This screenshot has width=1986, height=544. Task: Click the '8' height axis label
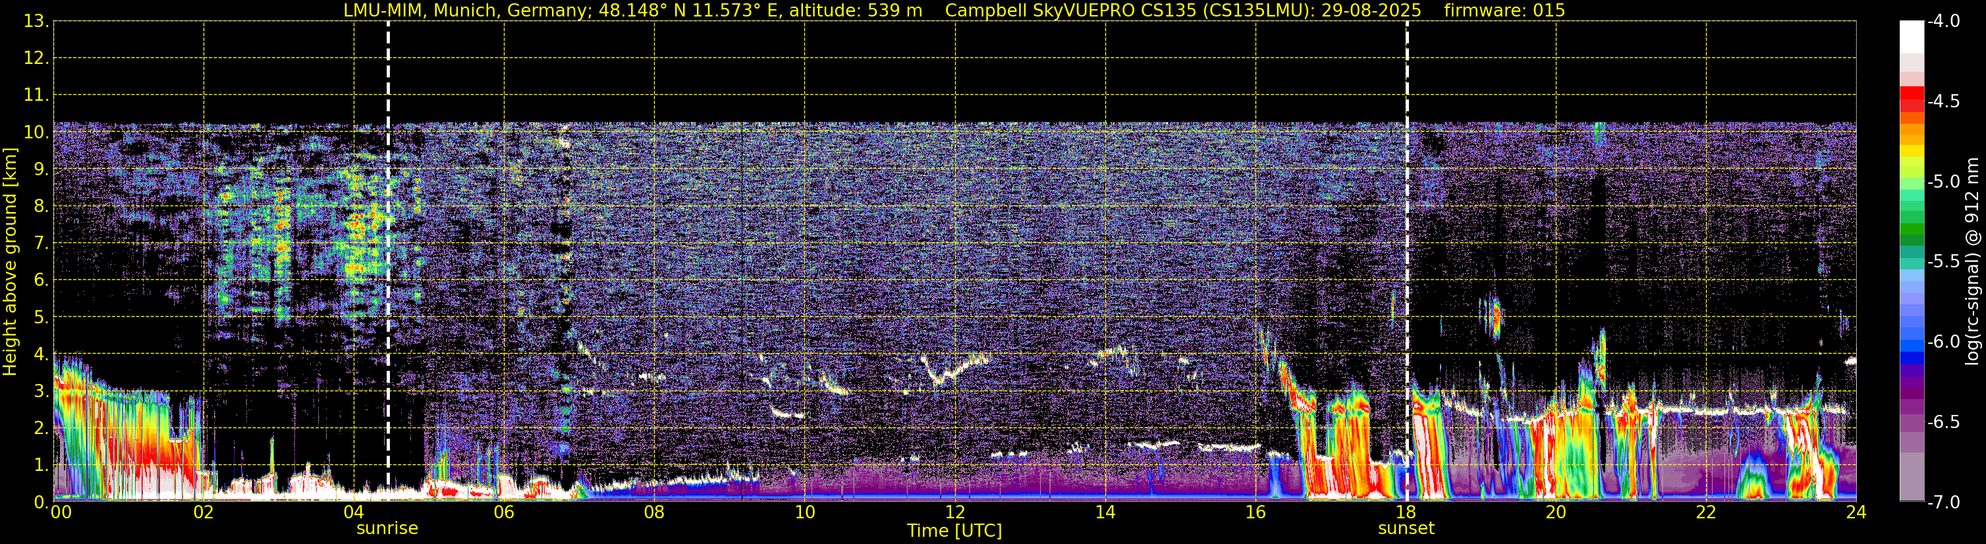40,207
